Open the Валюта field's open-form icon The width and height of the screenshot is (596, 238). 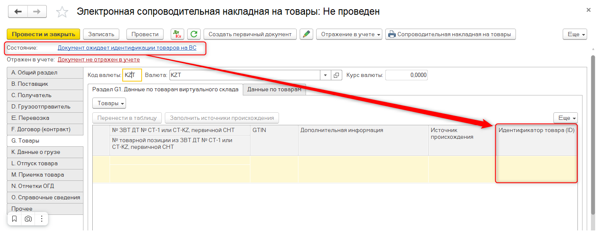click(x=336, y=75)
